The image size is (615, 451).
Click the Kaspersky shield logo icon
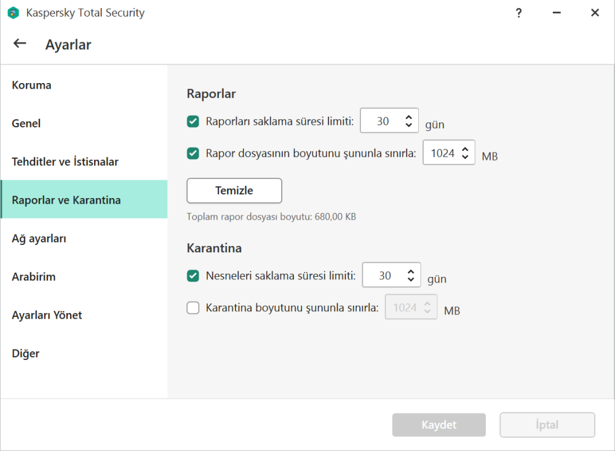pos(13,13)
